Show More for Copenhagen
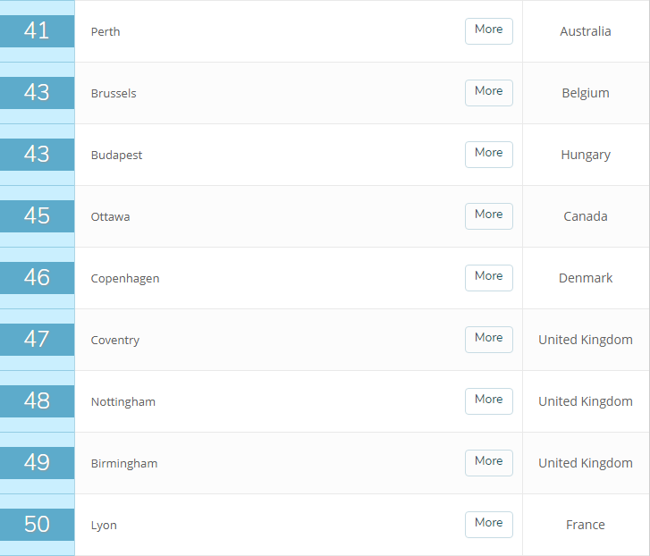This screenshot has height=556, width=650. [x=488, y=277]
